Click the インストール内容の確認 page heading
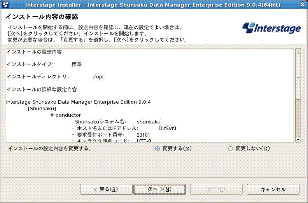308x203 pixels. coord(42,17)
